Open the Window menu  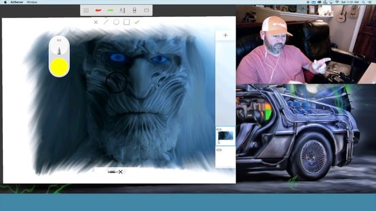(32, 2)
